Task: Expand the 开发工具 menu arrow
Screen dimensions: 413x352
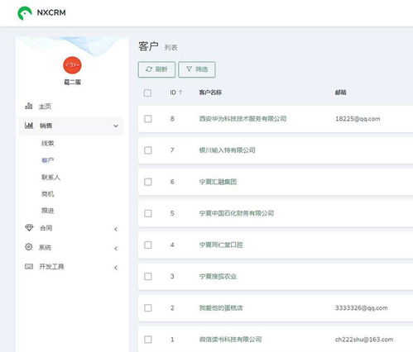Action: click(x=116, y=268)
